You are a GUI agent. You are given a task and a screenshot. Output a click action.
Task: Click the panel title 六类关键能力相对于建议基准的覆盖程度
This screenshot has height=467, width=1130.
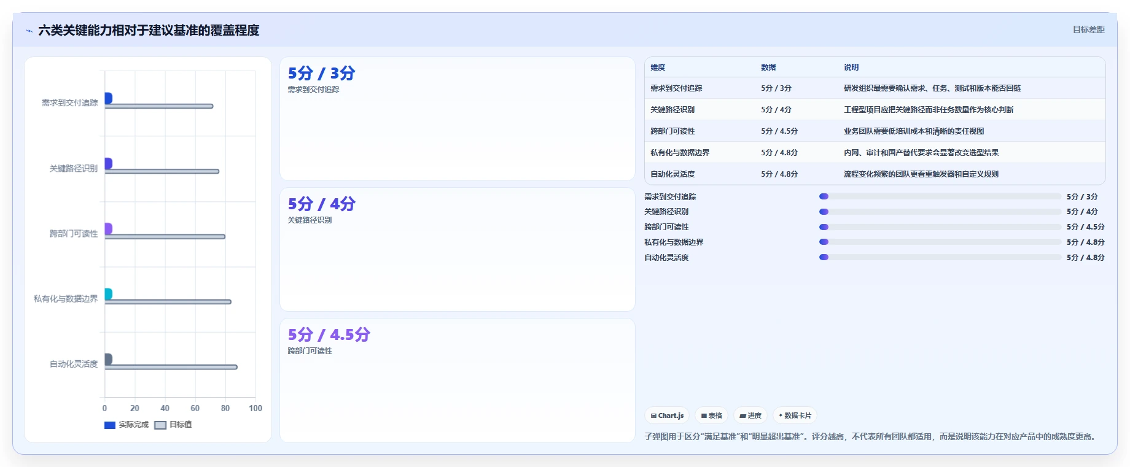click(149, 30)
